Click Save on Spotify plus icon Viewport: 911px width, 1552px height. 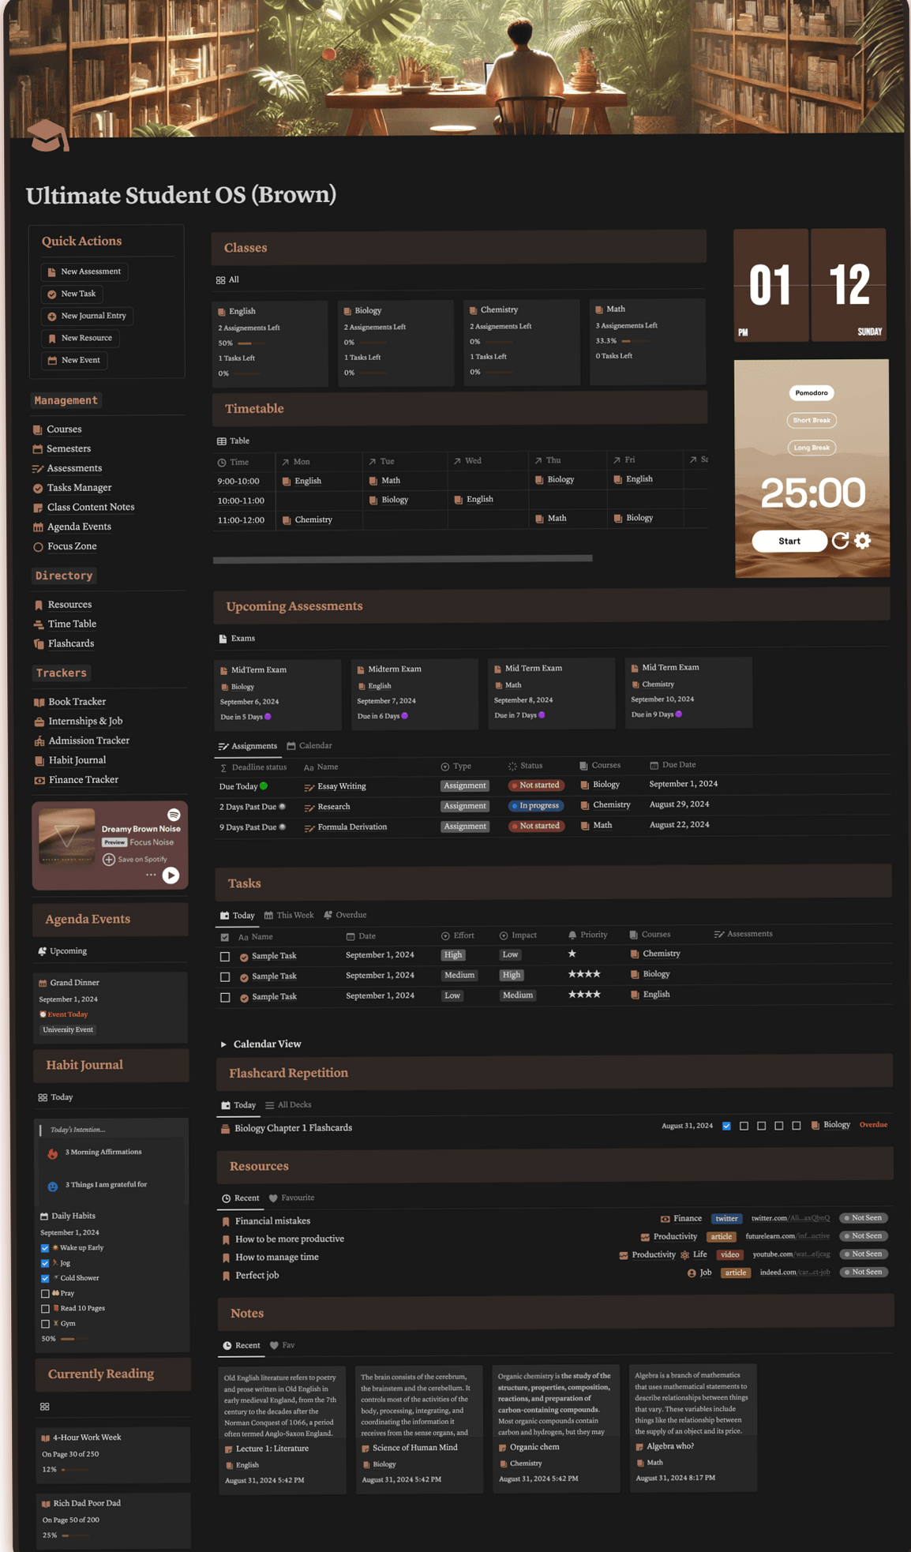click(109, 859)
